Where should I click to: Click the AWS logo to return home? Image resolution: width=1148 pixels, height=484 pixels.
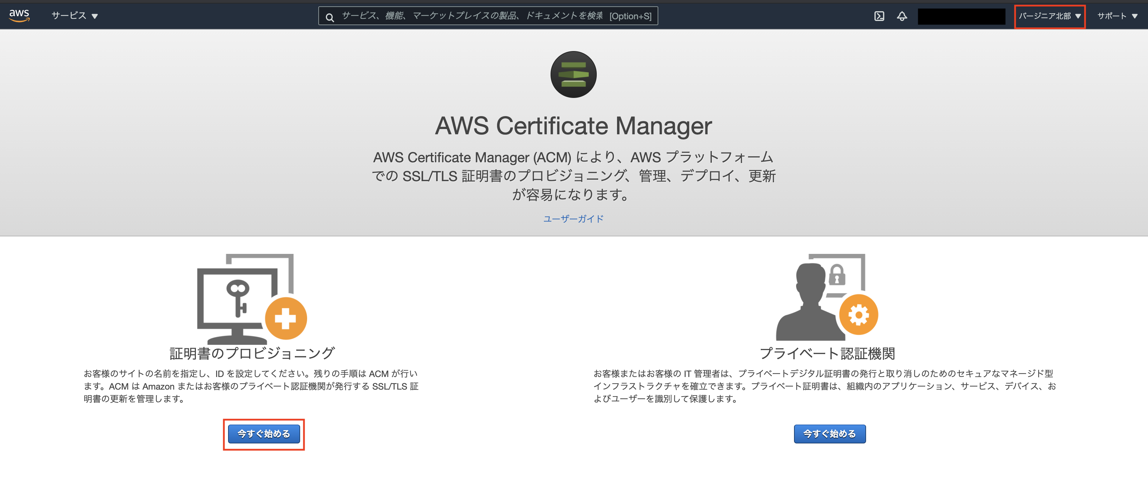point(19,15)
